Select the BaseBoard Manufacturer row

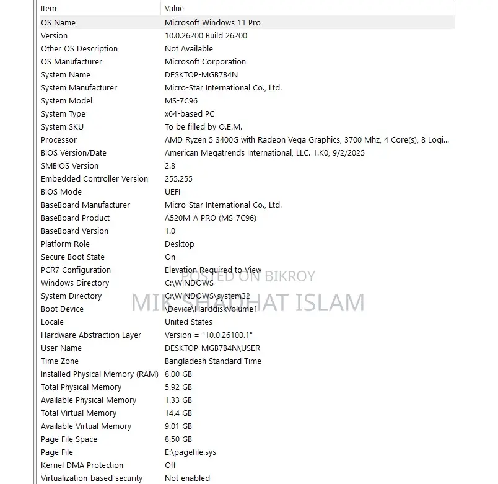click(x=247, y=205)
